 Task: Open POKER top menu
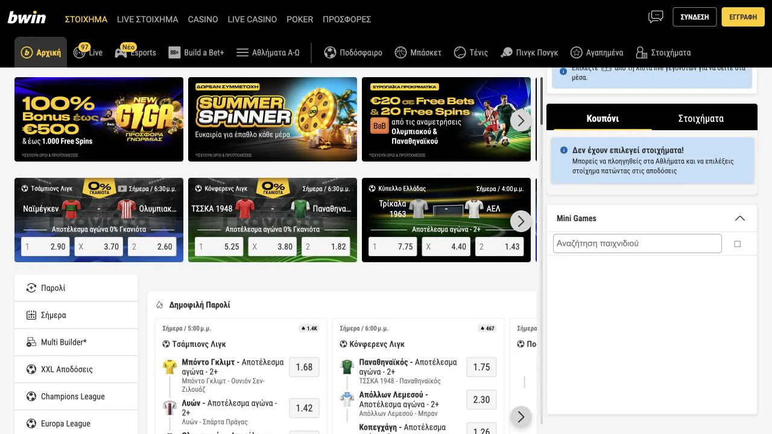[x=300, y=19]
